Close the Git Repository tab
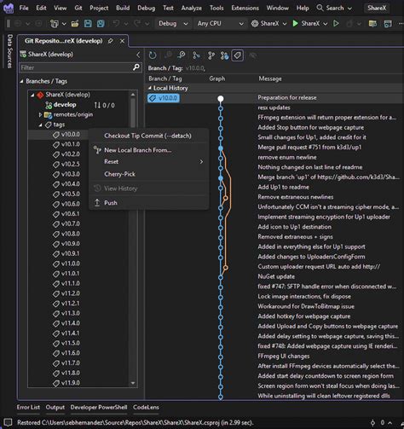 click(122, 41)
